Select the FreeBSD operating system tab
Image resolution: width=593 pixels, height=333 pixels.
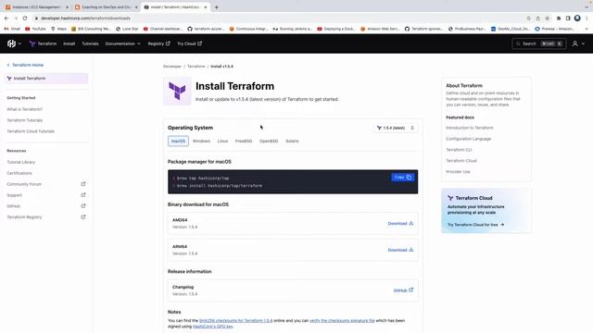244,142
